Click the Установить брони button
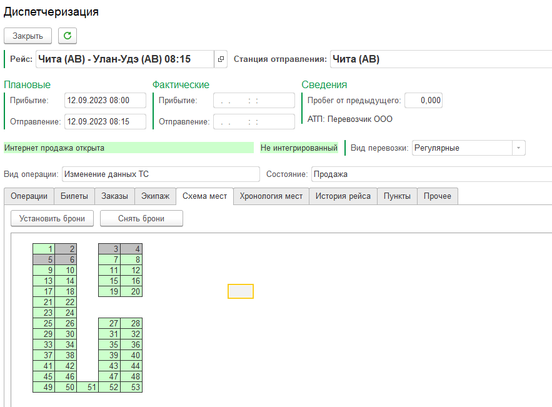The image size is (552, 407). click(x=52, y=218)
